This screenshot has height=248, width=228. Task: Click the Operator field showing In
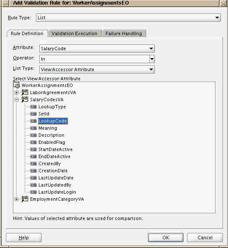coord(94,59)
